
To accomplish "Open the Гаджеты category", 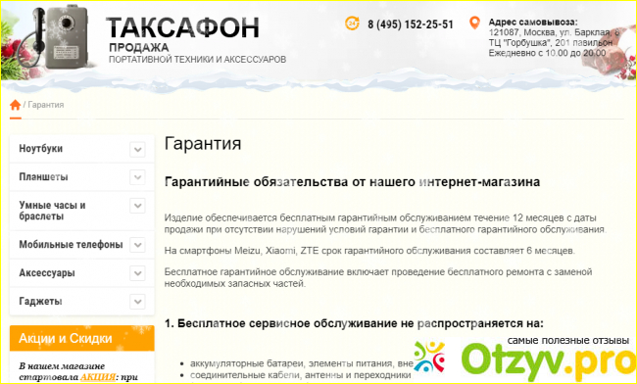I will (x=40, y=301).
